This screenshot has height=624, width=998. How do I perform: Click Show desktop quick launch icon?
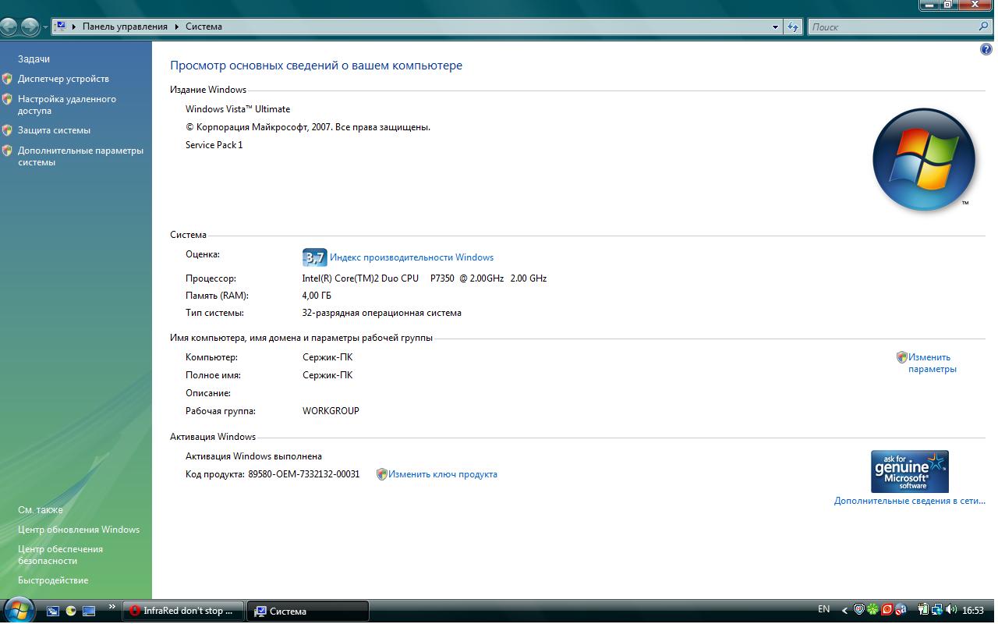pos(89,612)
